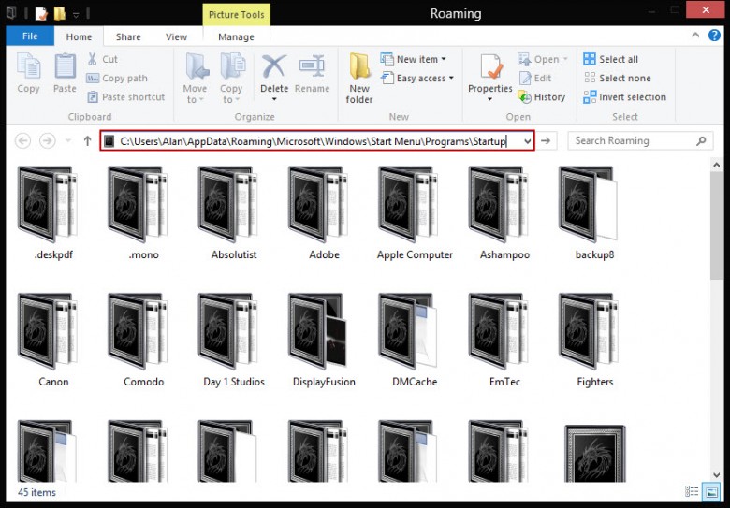Click the scrollbar down arrow
730x508 pixels.
point(717,475)
